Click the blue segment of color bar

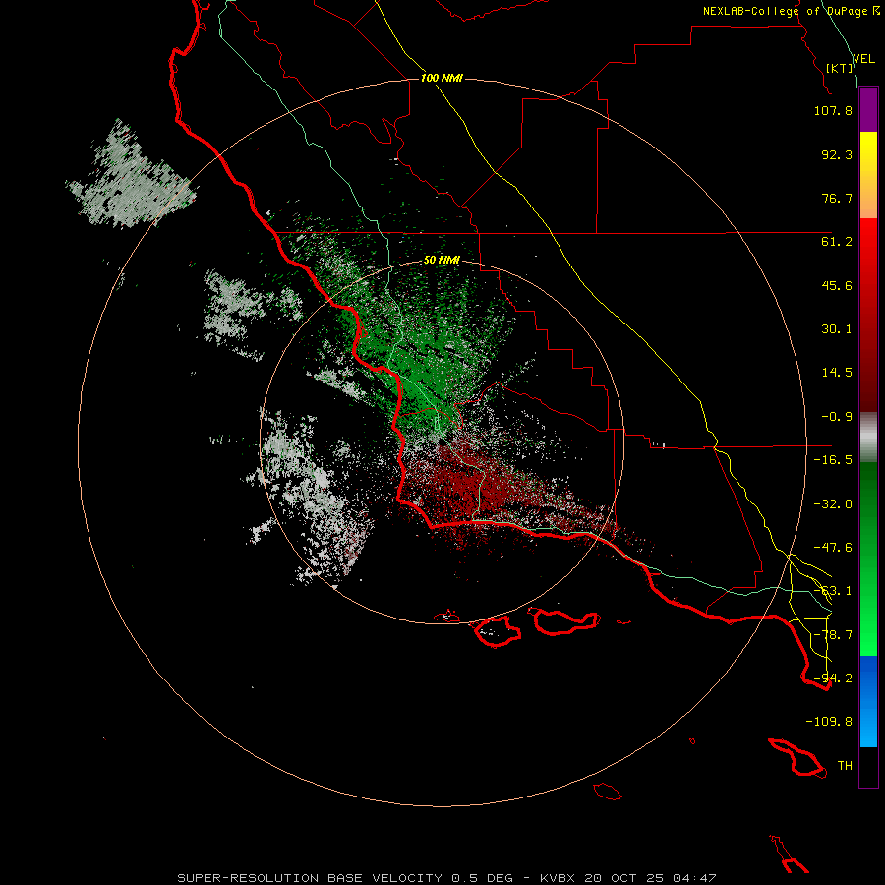coord(868,701)
